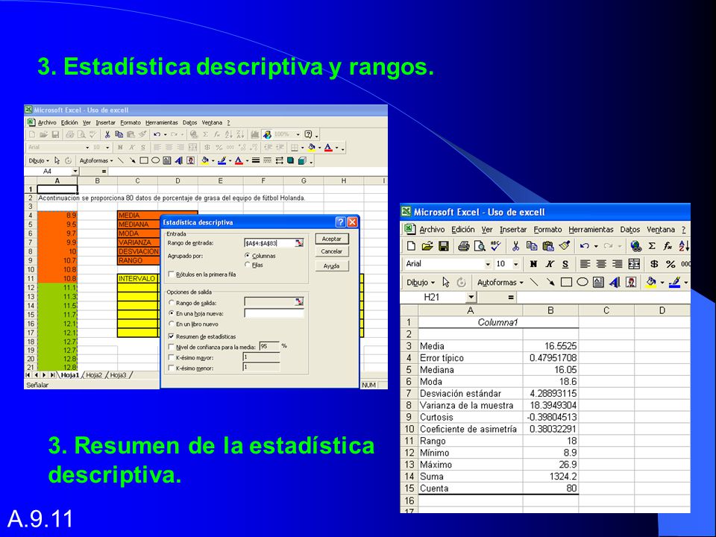Click New workbook icon in right Excel window
This screenshot has height=537, width=716.
[411, 246]
